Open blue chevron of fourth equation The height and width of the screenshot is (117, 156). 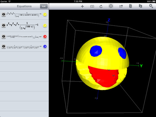coord(45,46)
